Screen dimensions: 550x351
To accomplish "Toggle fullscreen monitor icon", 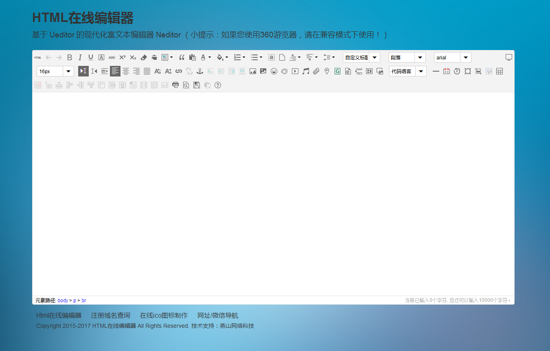I will coord(508,57).
